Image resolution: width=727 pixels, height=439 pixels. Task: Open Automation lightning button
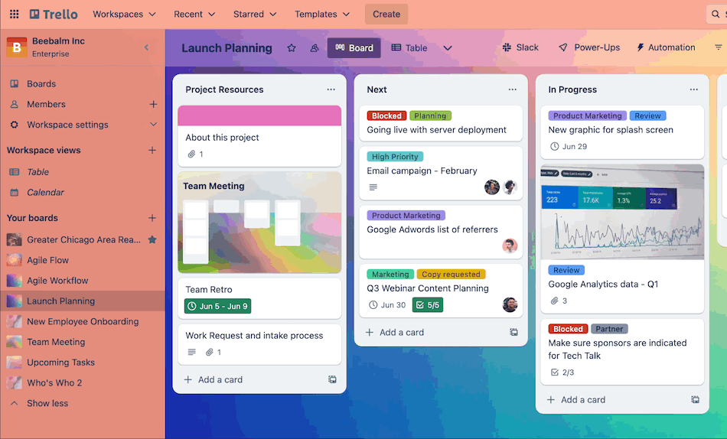(666, 47)
